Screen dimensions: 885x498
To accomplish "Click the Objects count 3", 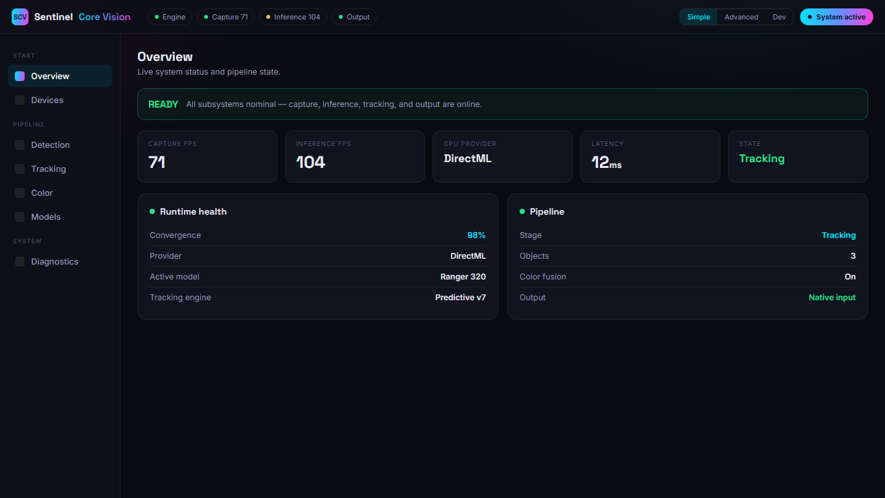I will tap(853, 256).
